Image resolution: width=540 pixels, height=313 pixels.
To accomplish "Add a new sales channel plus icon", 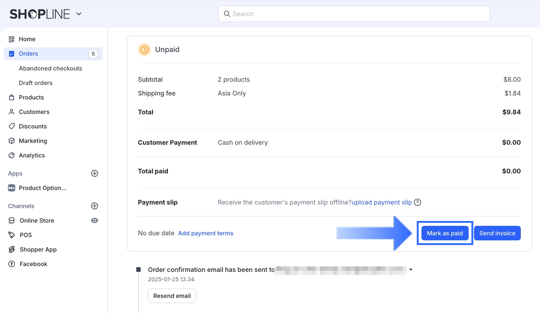I will coord(94,206).
